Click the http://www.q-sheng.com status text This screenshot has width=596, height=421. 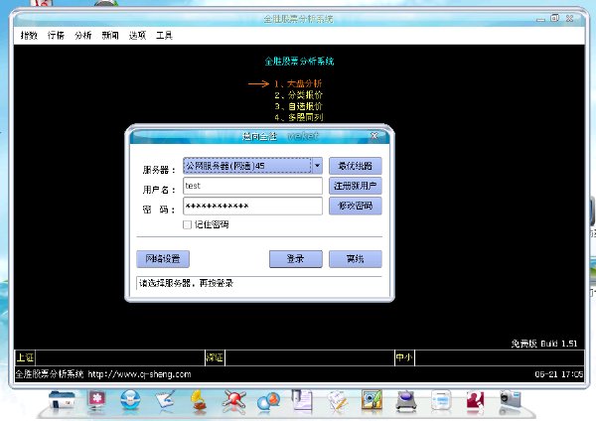tap(139, 374)
